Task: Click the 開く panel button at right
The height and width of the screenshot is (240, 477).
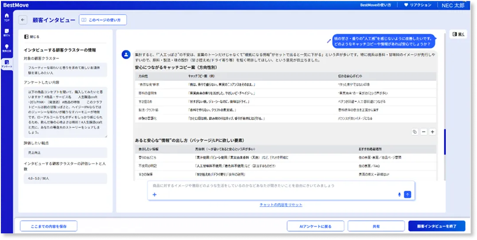Action: click(x=458, y=35)
